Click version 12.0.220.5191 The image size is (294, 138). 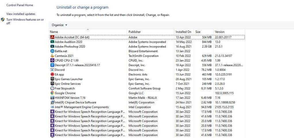click(223, 74)
